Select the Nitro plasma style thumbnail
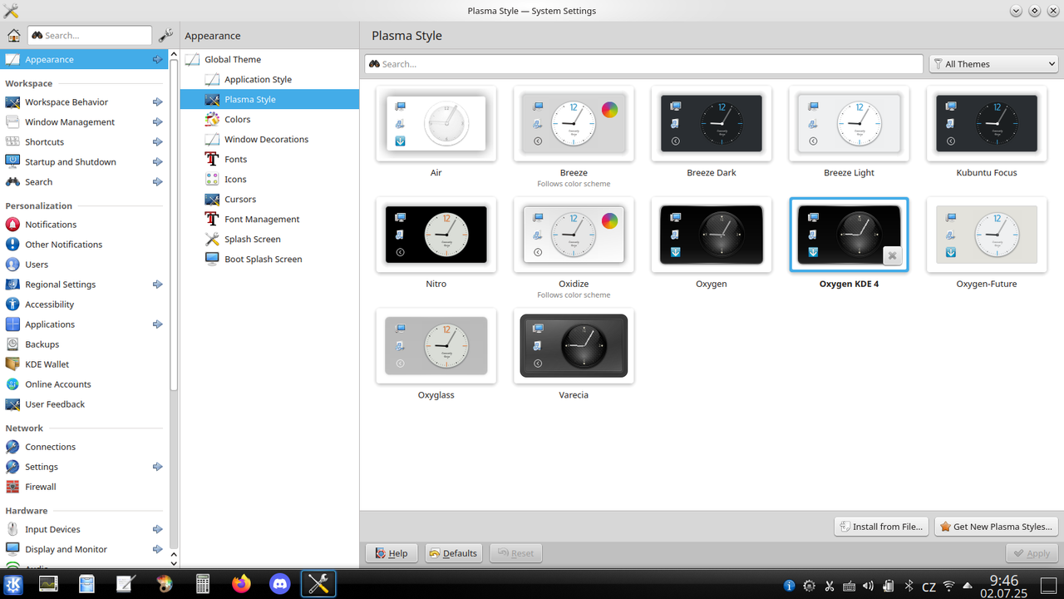 (436, 235)
